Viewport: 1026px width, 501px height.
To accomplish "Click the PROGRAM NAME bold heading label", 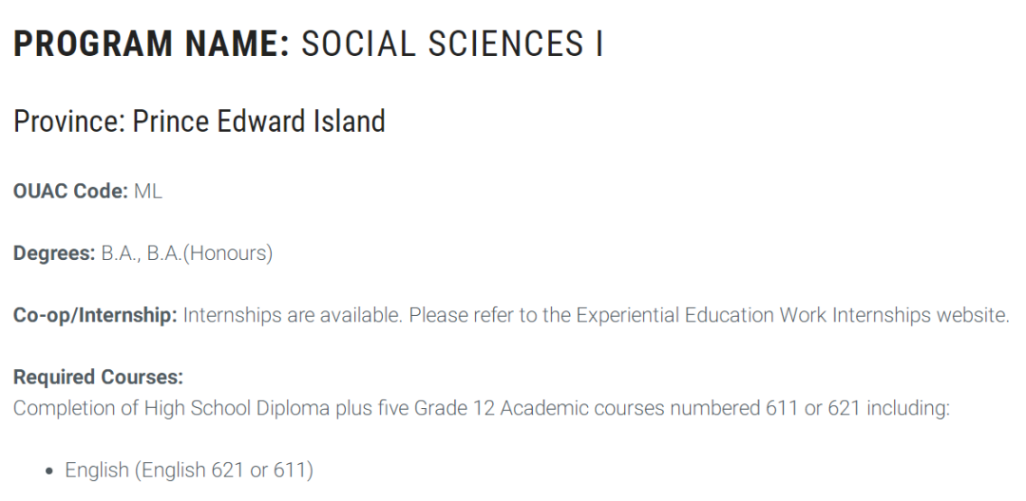I will [151, 44].
